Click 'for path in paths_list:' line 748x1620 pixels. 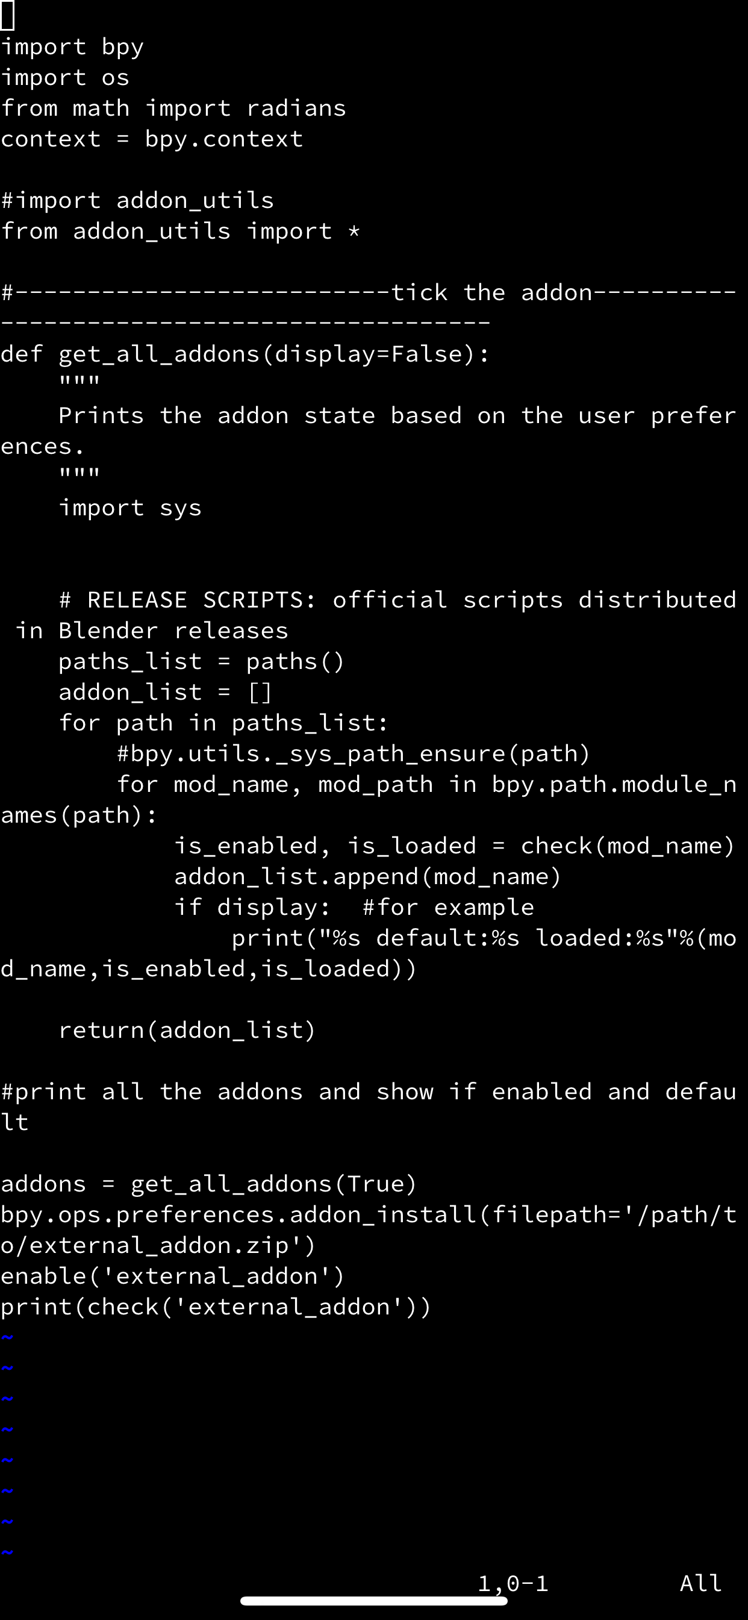224,724
